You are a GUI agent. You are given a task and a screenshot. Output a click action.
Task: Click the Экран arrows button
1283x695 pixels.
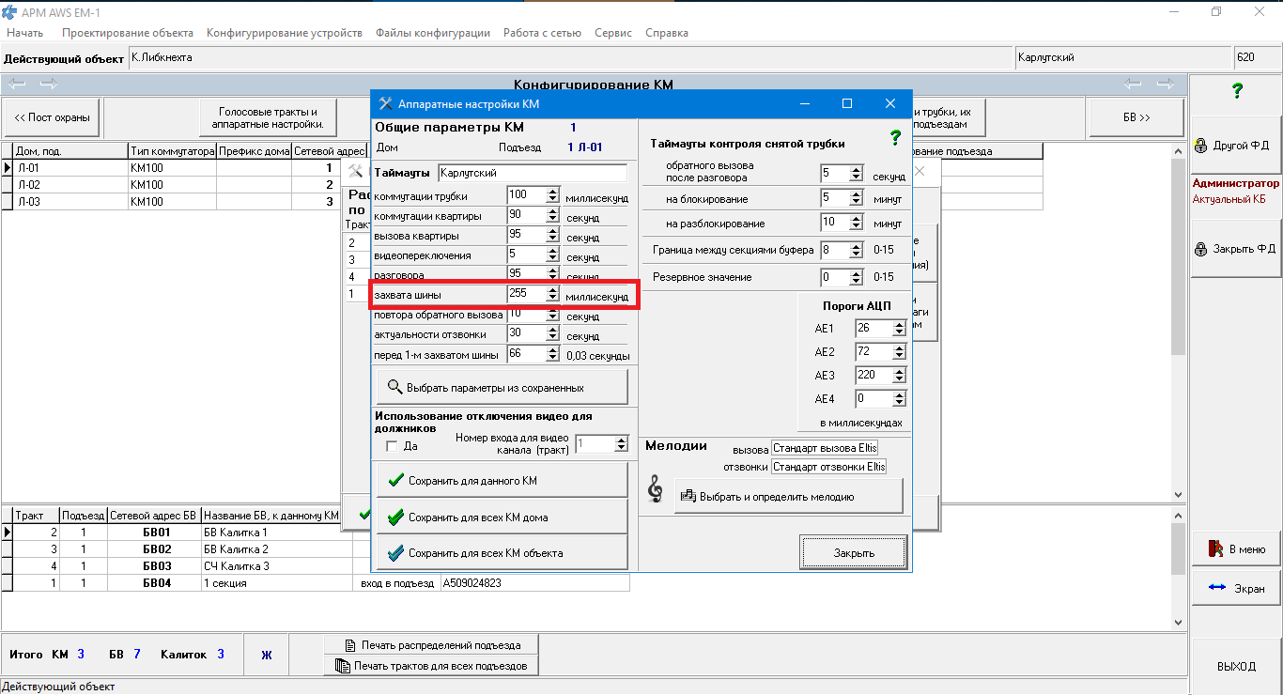[x=1236, y=588]
